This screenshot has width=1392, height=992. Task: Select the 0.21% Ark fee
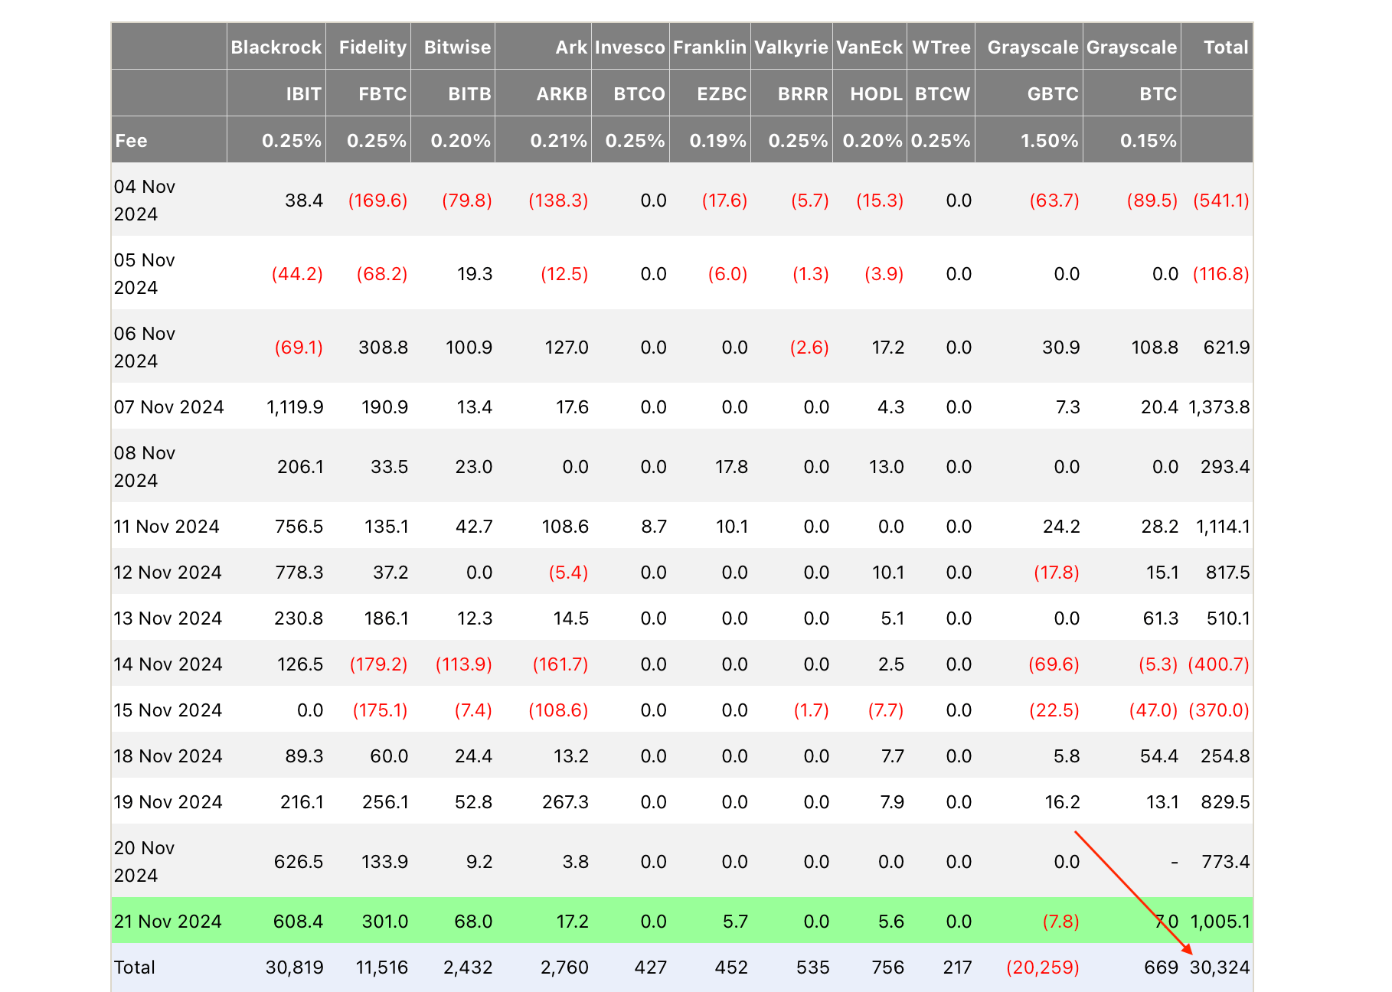(559, 141)
